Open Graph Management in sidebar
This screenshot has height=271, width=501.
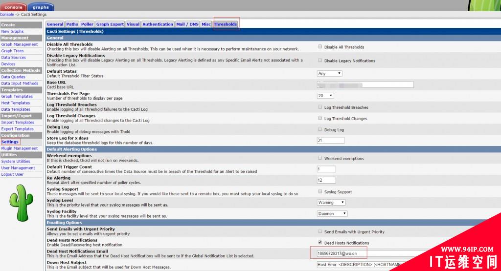[20, 44]
